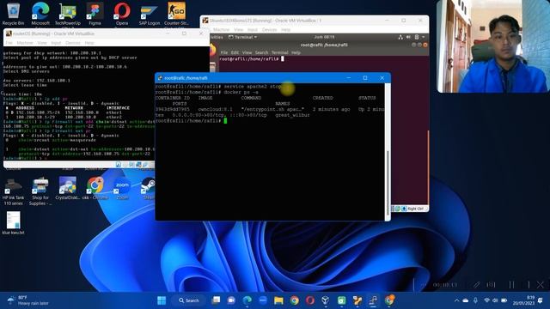Expand the Terminal app menu in Ubuntu top bar

(242, 37)
